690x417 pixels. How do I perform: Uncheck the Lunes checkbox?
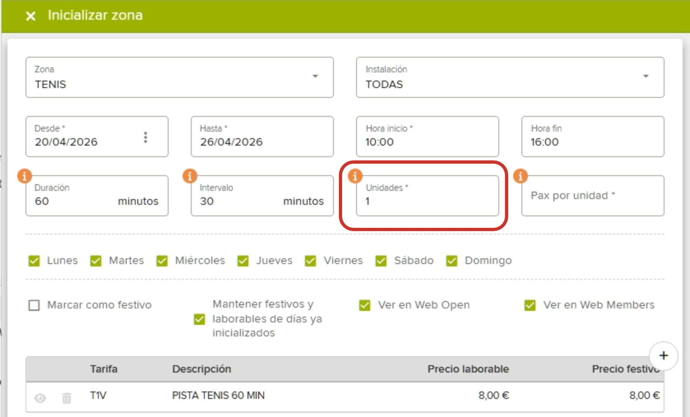coord(34,261)
